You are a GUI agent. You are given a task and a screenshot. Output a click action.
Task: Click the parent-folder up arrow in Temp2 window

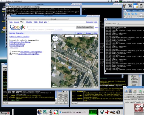point(129,14)
